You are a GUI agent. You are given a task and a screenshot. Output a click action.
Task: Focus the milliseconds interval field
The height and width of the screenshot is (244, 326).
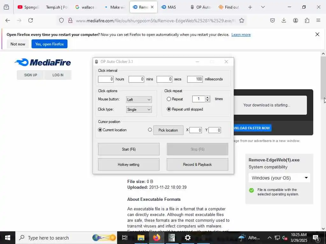195,79
